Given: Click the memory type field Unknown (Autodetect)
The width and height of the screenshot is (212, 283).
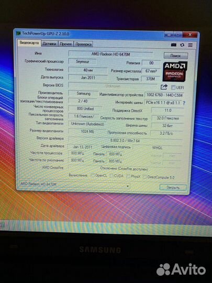Looking at the screenshot, I should (87, 124).
